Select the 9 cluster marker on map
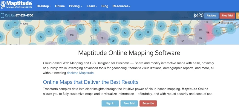This screenshot has width=239, height=108. click(9, 25)
